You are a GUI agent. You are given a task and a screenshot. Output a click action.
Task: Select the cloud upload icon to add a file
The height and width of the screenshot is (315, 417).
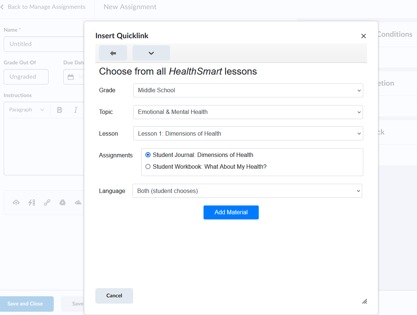(16, 203)
